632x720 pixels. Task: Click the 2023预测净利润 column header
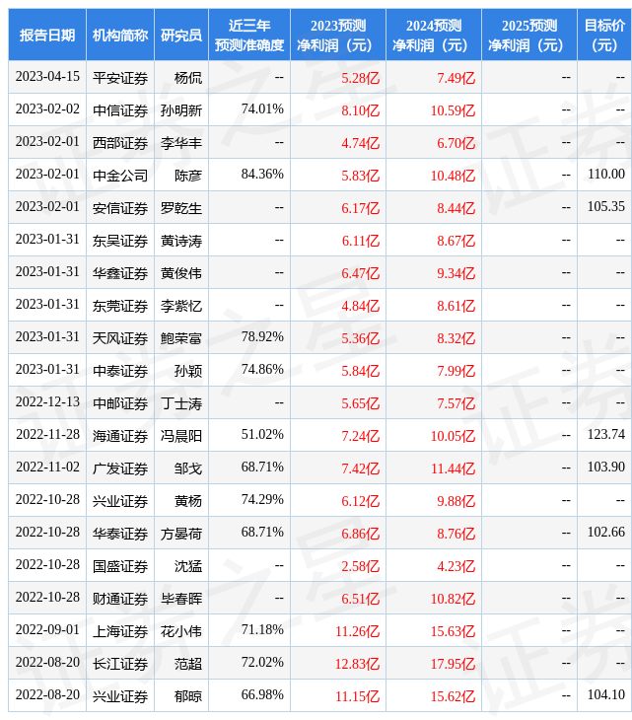(338, 35)
